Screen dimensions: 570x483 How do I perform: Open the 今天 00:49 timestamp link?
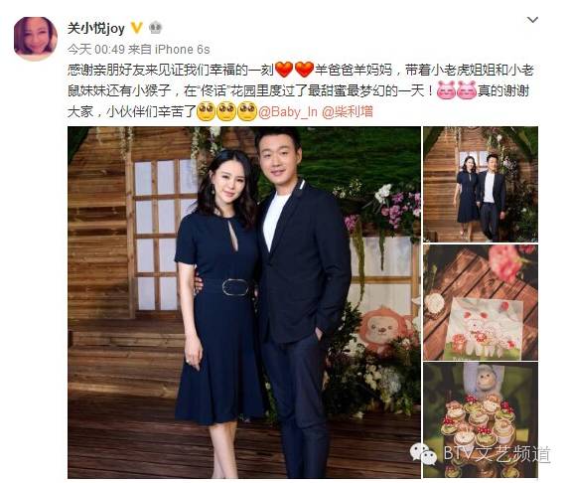[96, 49]
